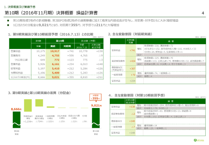Click the Activia logo in the corner
Viewport: 209px width, 145px height.
tap(199, 140)
